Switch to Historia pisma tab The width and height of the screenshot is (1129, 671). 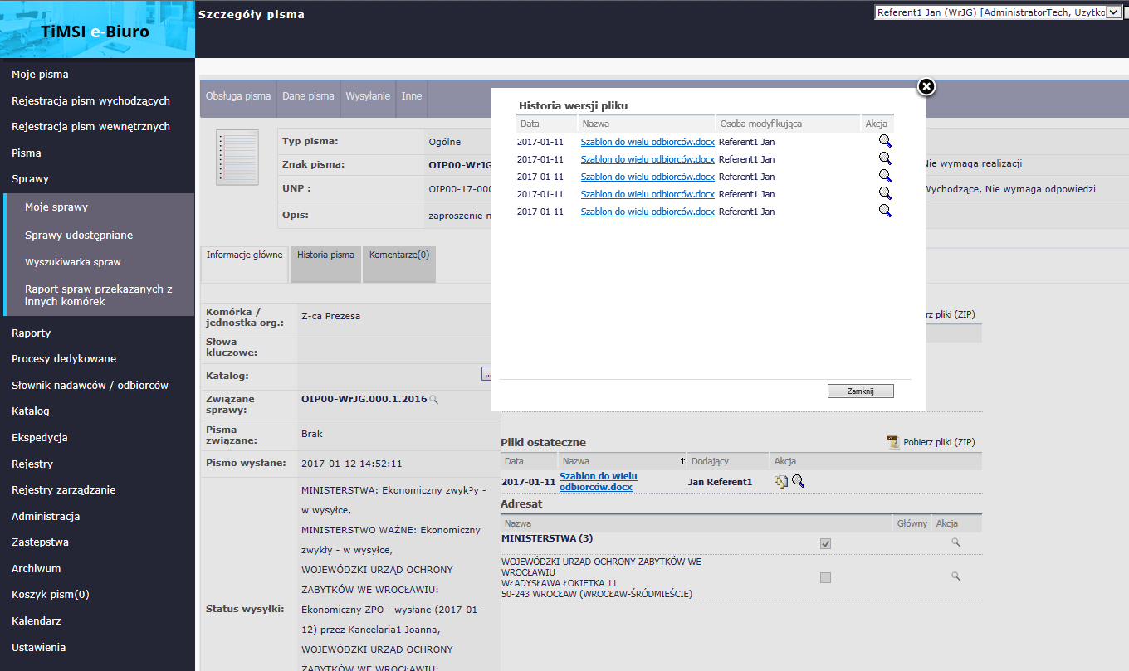(x=325, y=255)
